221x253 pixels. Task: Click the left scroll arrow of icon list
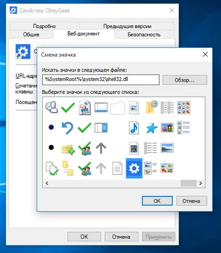[x=47, y=183]
